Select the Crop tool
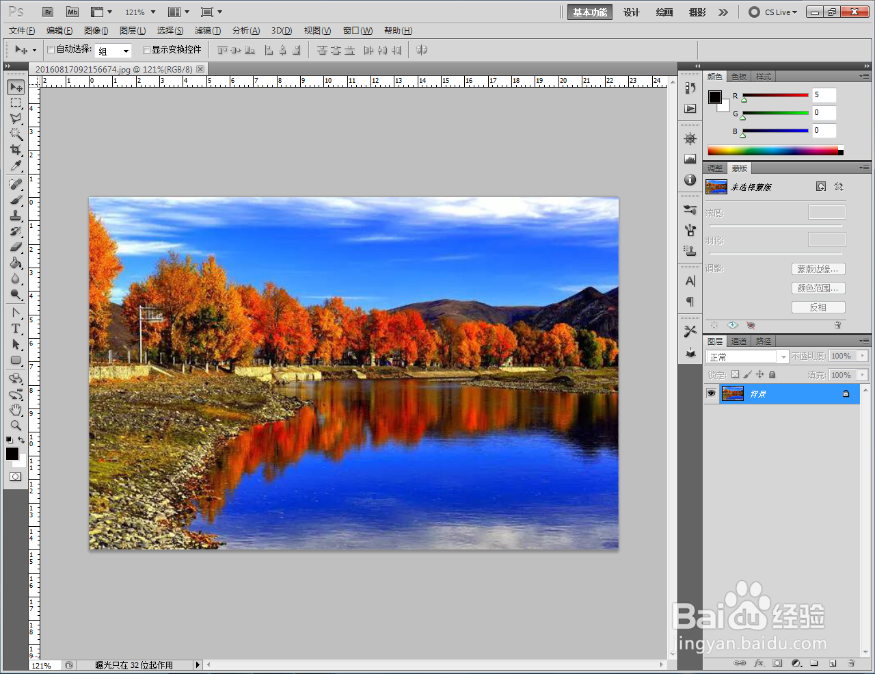This screenshot has width=875, height=674. 16,150
